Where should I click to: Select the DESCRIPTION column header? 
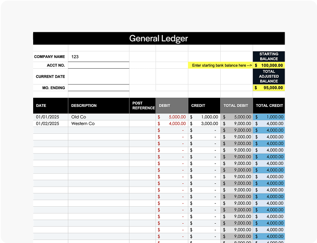[98, 106]
